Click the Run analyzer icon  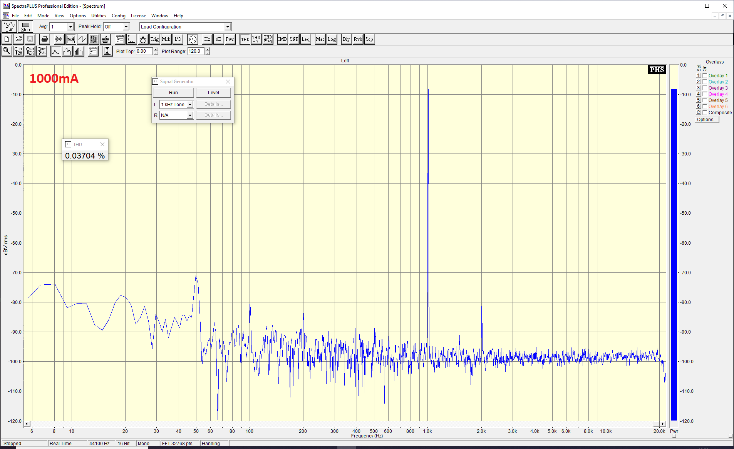pos(9,27)
